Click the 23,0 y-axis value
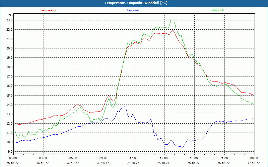The width and height of the screenshot is (268, 167). coord(9,20)
